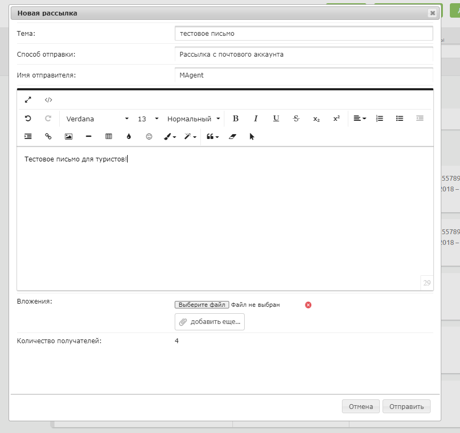Open the text color drop icon
This screenshot has width=460, height=433.
click(x=129, y=136)
